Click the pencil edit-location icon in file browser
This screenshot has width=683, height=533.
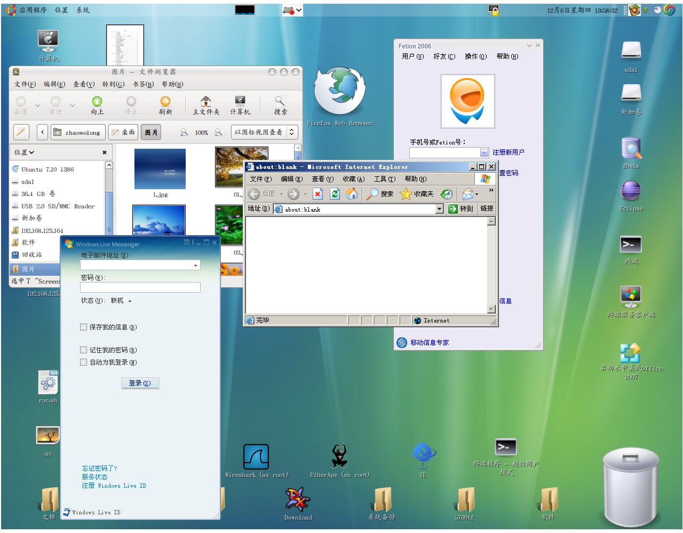click(x=21, y=132)
